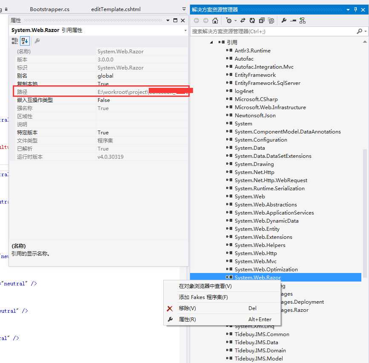Select Tidebuy.IMS.Model reference
The height and width of the screenshot is (363, 369).
click(259, 359)
